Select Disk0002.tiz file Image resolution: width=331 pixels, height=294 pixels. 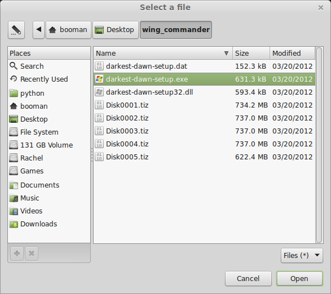(204, 118)
